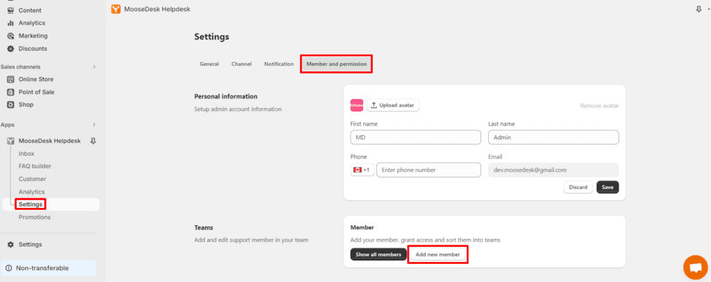Switch to the Channel tab
This screenshot has width=711, height=282.
241,64
